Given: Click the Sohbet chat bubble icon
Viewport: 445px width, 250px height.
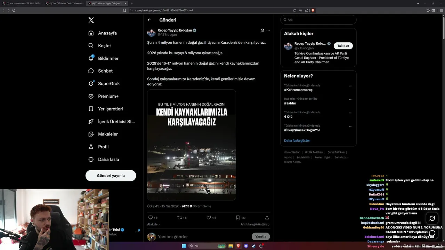Looking at the screenshot, I should coord(91,71).
